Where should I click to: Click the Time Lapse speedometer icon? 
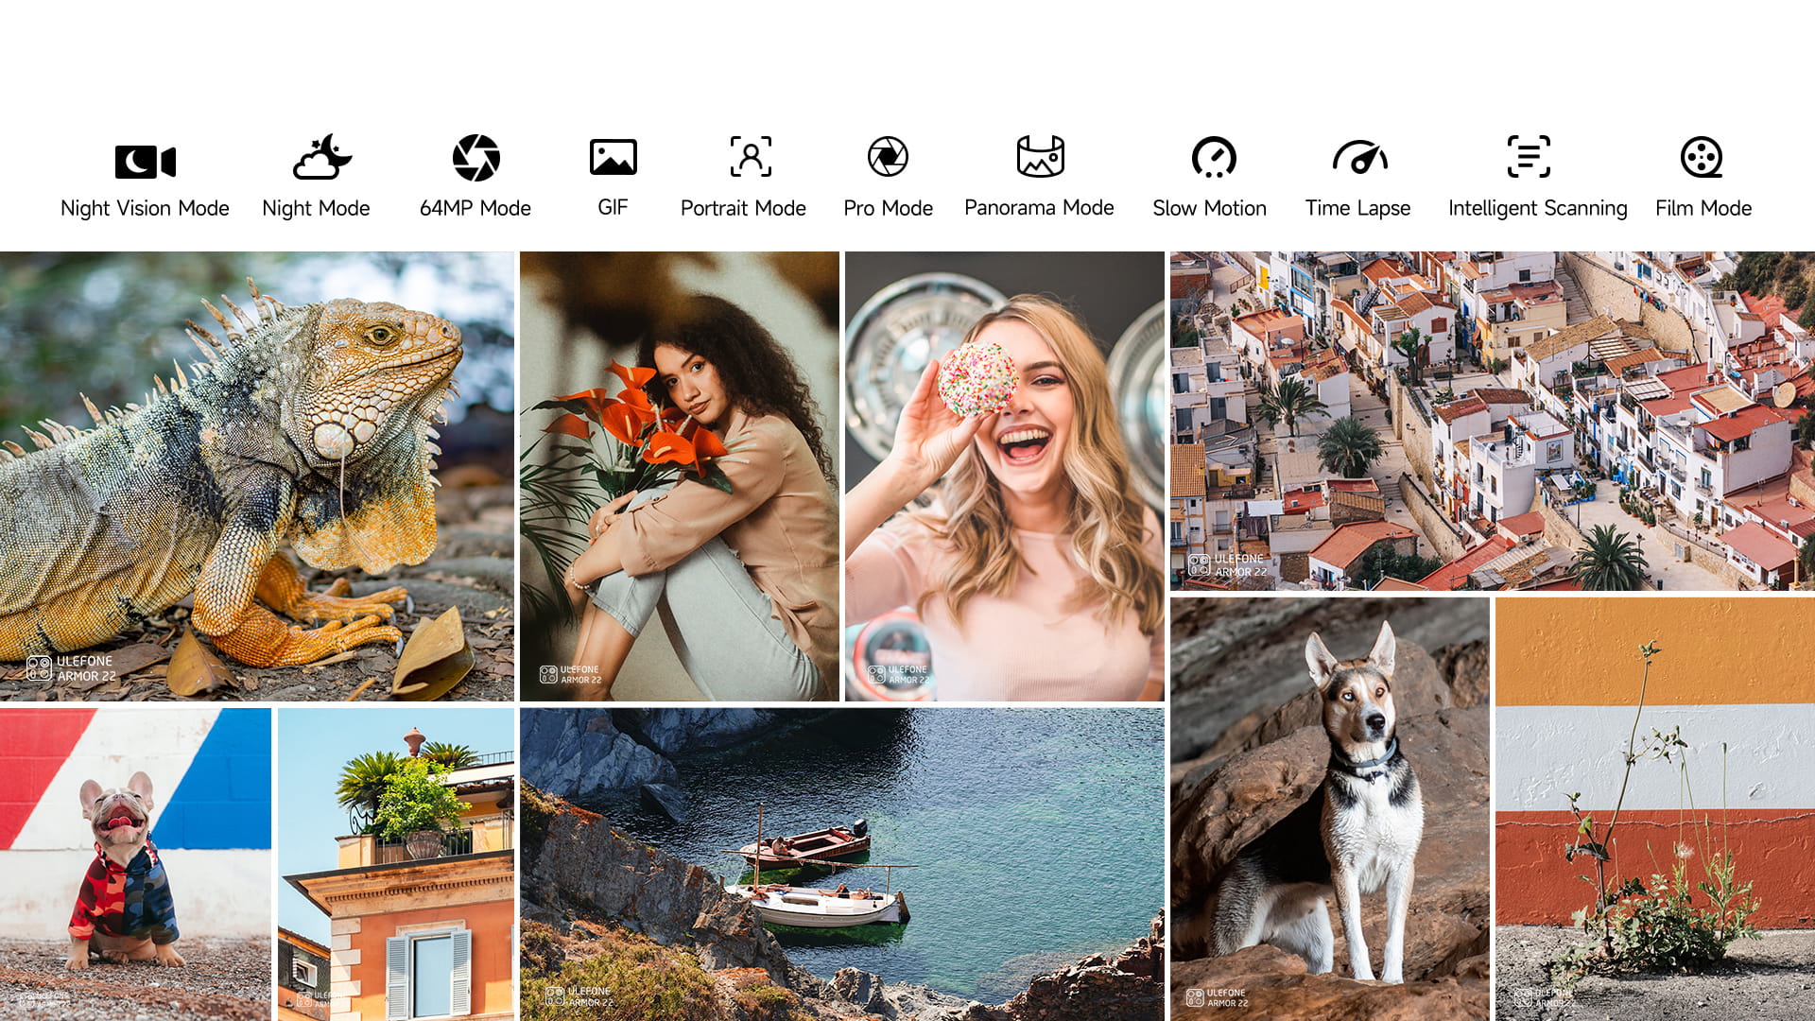[1359, 157]
